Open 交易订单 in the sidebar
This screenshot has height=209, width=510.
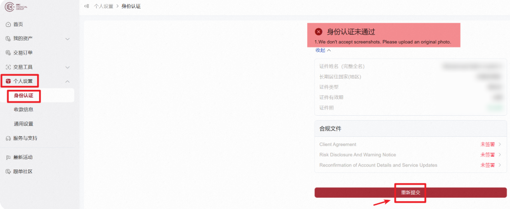pyautogui.click(x=23, y=53)
